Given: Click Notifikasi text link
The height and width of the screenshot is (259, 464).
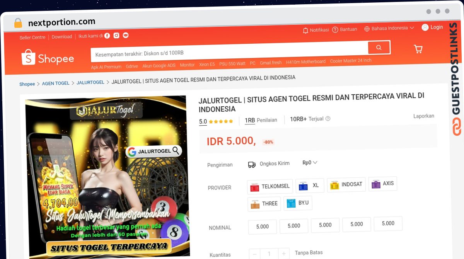Looking at the screenshot, I should pyautogui.click(x=319, y=30).
